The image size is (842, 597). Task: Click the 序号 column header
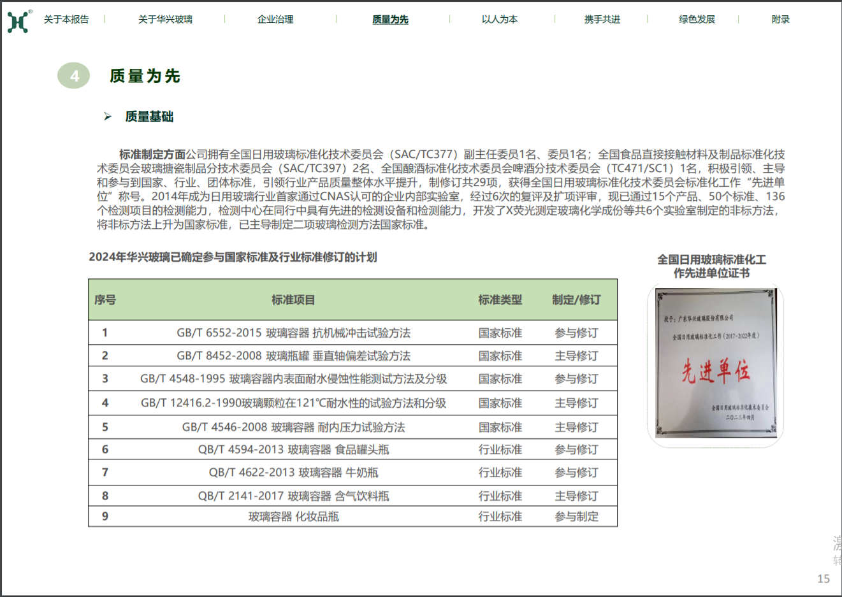[105, 299]
